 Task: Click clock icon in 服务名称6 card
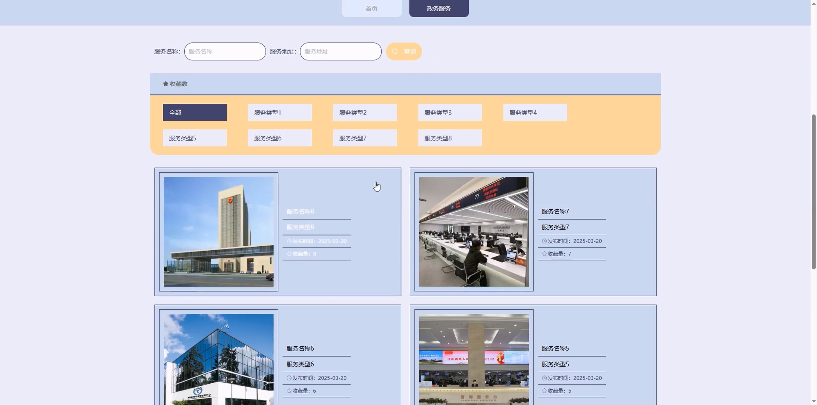point(289,378)
